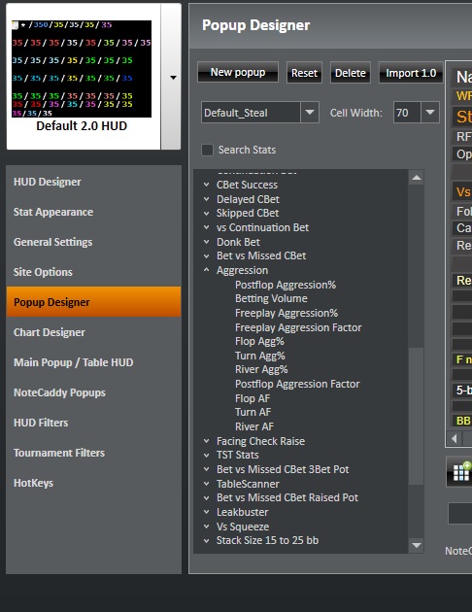Open the Chart Designer section
Viewport: 472px width, 612px height.
(x=93, y=332)
